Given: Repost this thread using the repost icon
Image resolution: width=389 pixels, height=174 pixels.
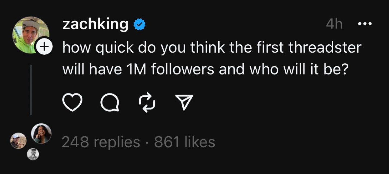Looking at the screenshot, I should [147, 102].
